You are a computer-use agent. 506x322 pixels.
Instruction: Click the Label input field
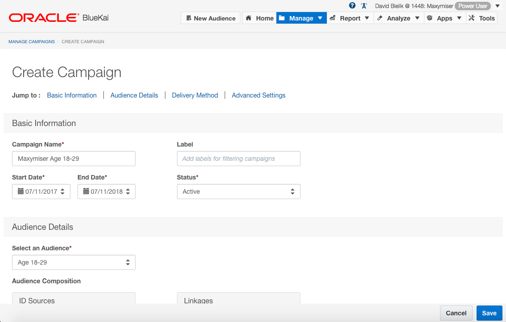[x=239, y=159]
